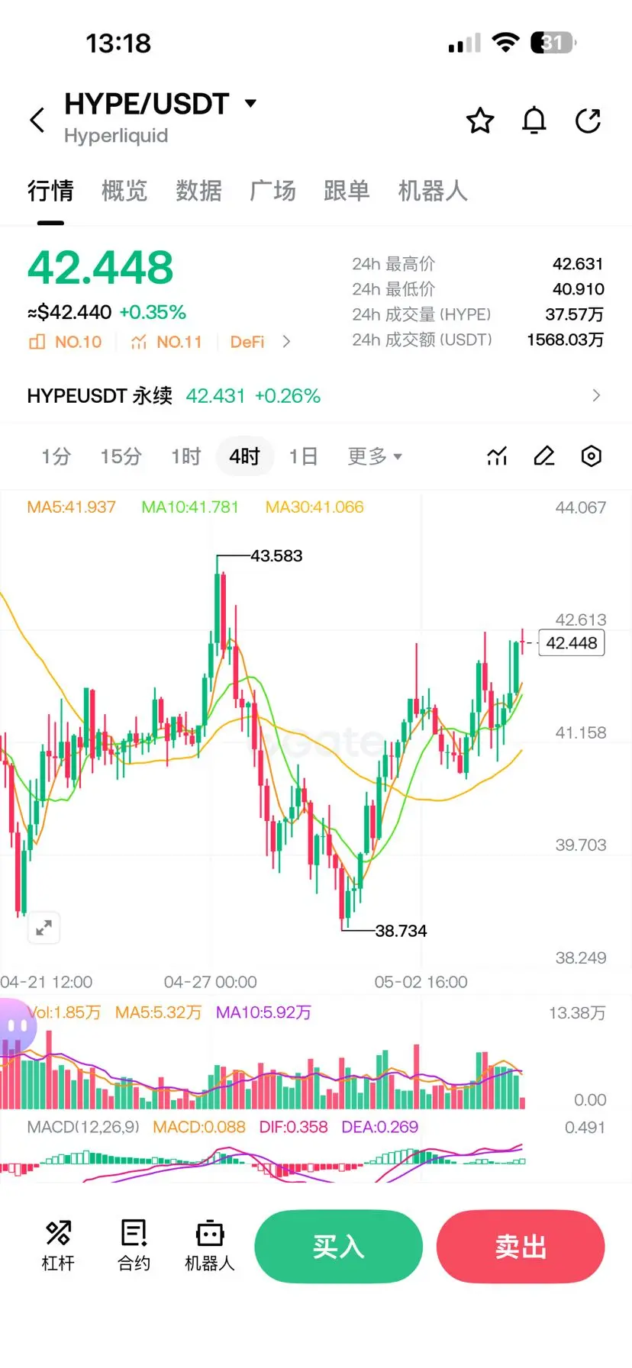Select 15分 timeframe
The width and height of the screenshot is (632, 1368).
pyautogui.click(x=121, y=456)
